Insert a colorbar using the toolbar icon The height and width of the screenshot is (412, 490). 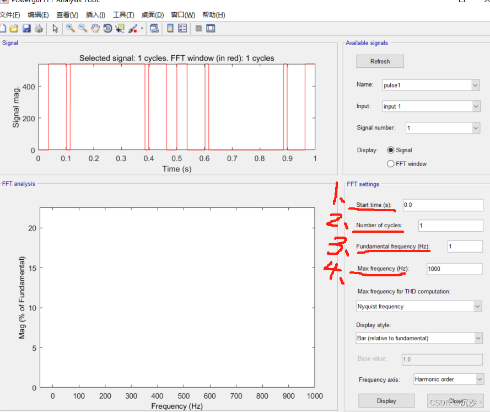pos(170,29)
